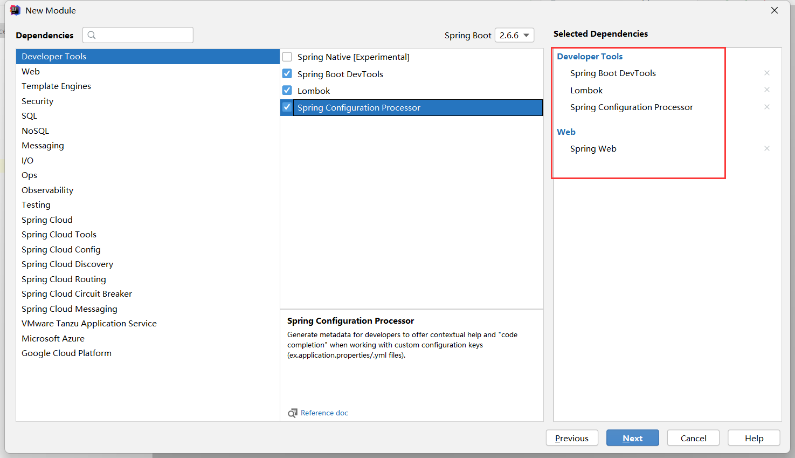Screen dimensions: 795x458
Task: Select the Web dependency category
Action: pyautogui.click(x=31, y=71)
